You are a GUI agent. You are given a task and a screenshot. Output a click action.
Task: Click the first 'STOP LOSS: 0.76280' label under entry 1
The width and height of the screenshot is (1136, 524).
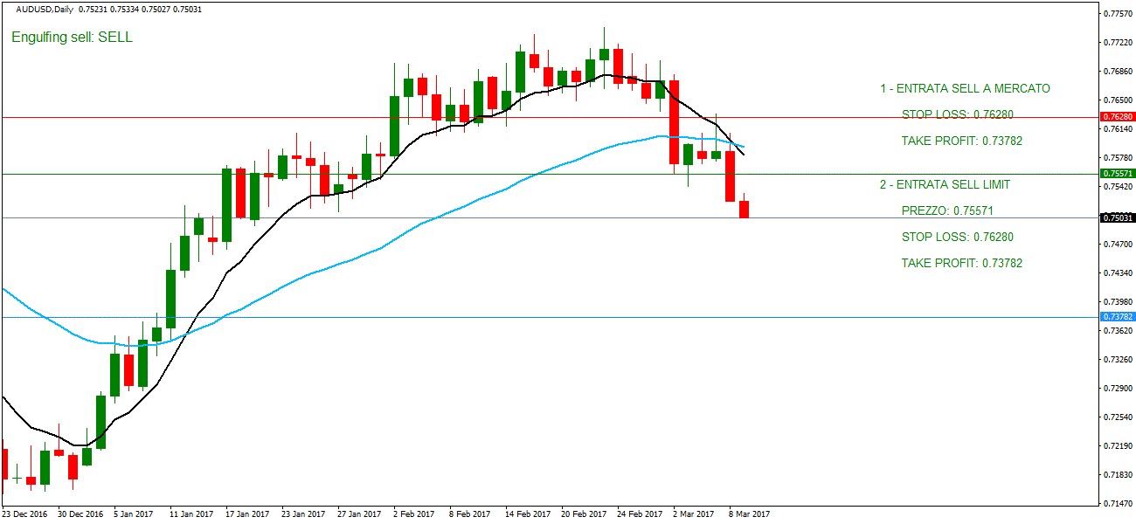[x=958, y=114]
